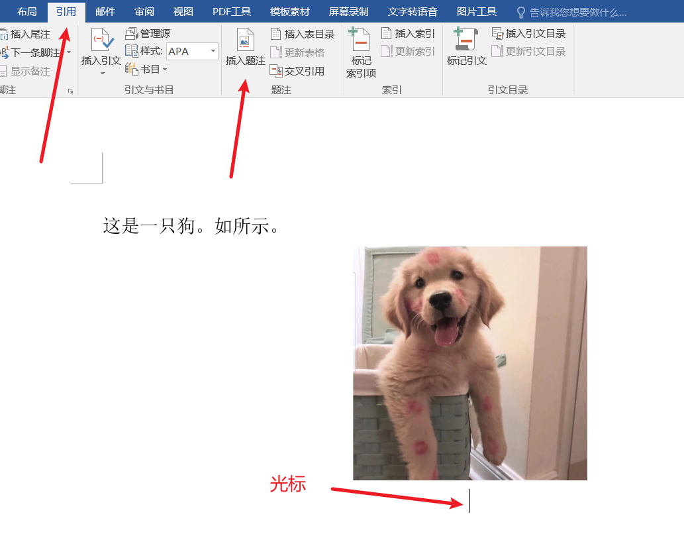This screenshot has width=684, height=534.
Task: Click the Insert Caption (插入题注) icon
Action: coord(244,50)
